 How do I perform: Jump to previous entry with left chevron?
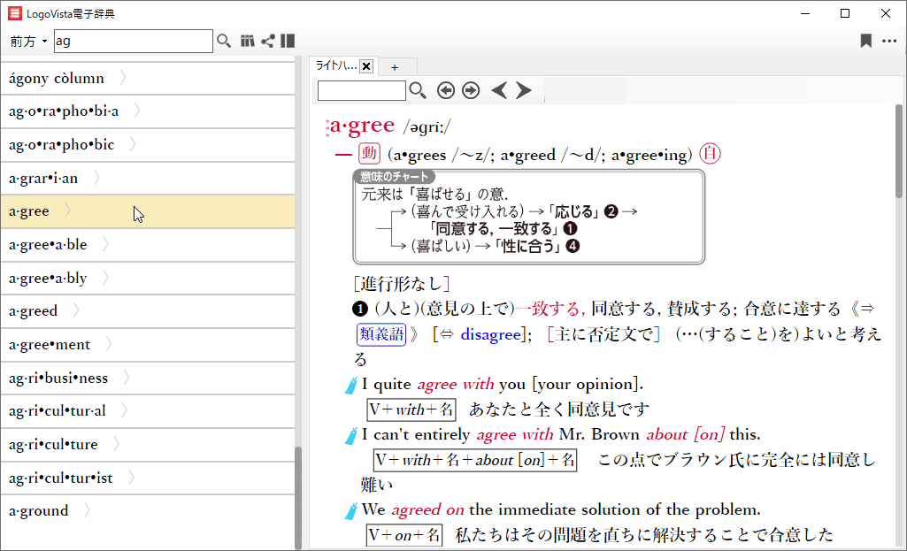tap(499, 90)
